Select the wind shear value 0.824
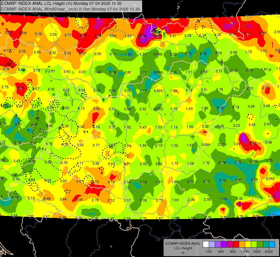This screenshot has height=257, width=280. click(x=158, y=91)
